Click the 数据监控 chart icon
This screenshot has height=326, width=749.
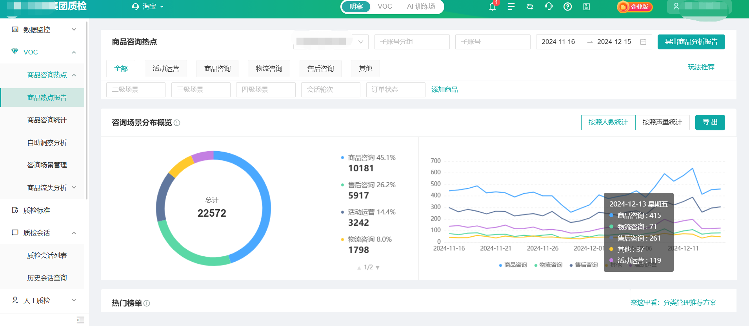pyautogui.click(x=15, y=29)
